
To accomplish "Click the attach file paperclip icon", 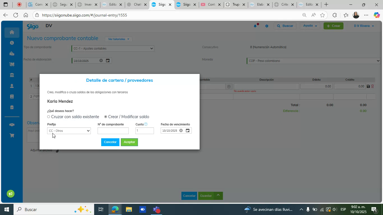I will 57,151.
